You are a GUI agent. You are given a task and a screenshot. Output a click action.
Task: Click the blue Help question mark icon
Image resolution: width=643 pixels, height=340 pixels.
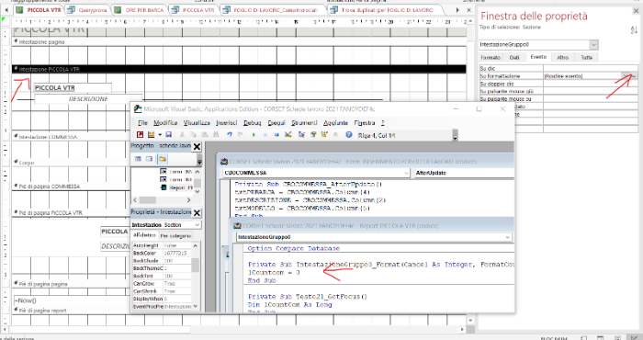point(349,134)
